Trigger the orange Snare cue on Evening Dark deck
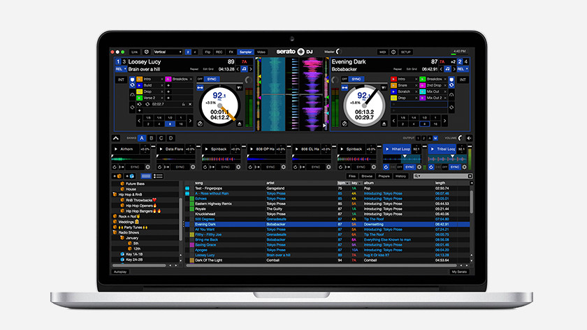 [x=393, y=85]
